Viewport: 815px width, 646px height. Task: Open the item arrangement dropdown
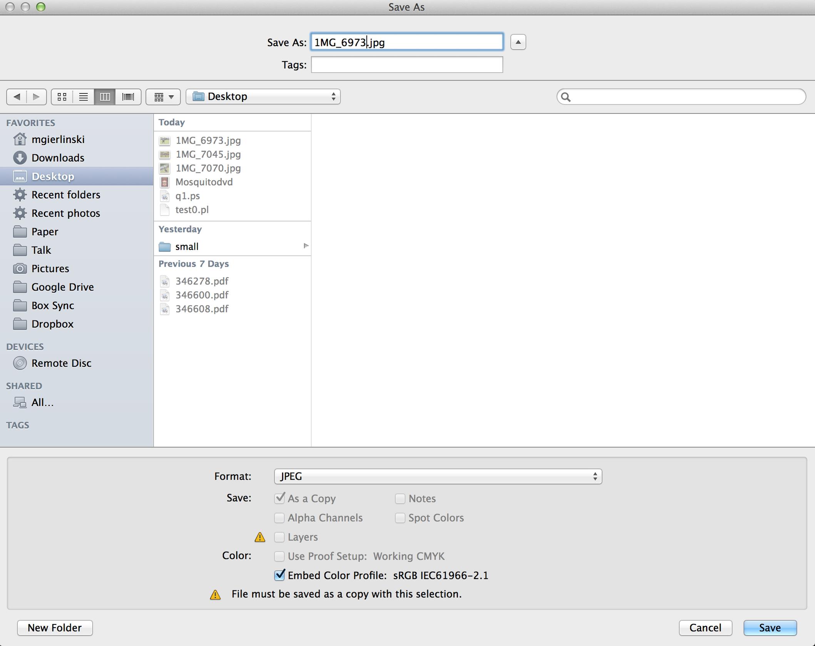click(163, 97)
